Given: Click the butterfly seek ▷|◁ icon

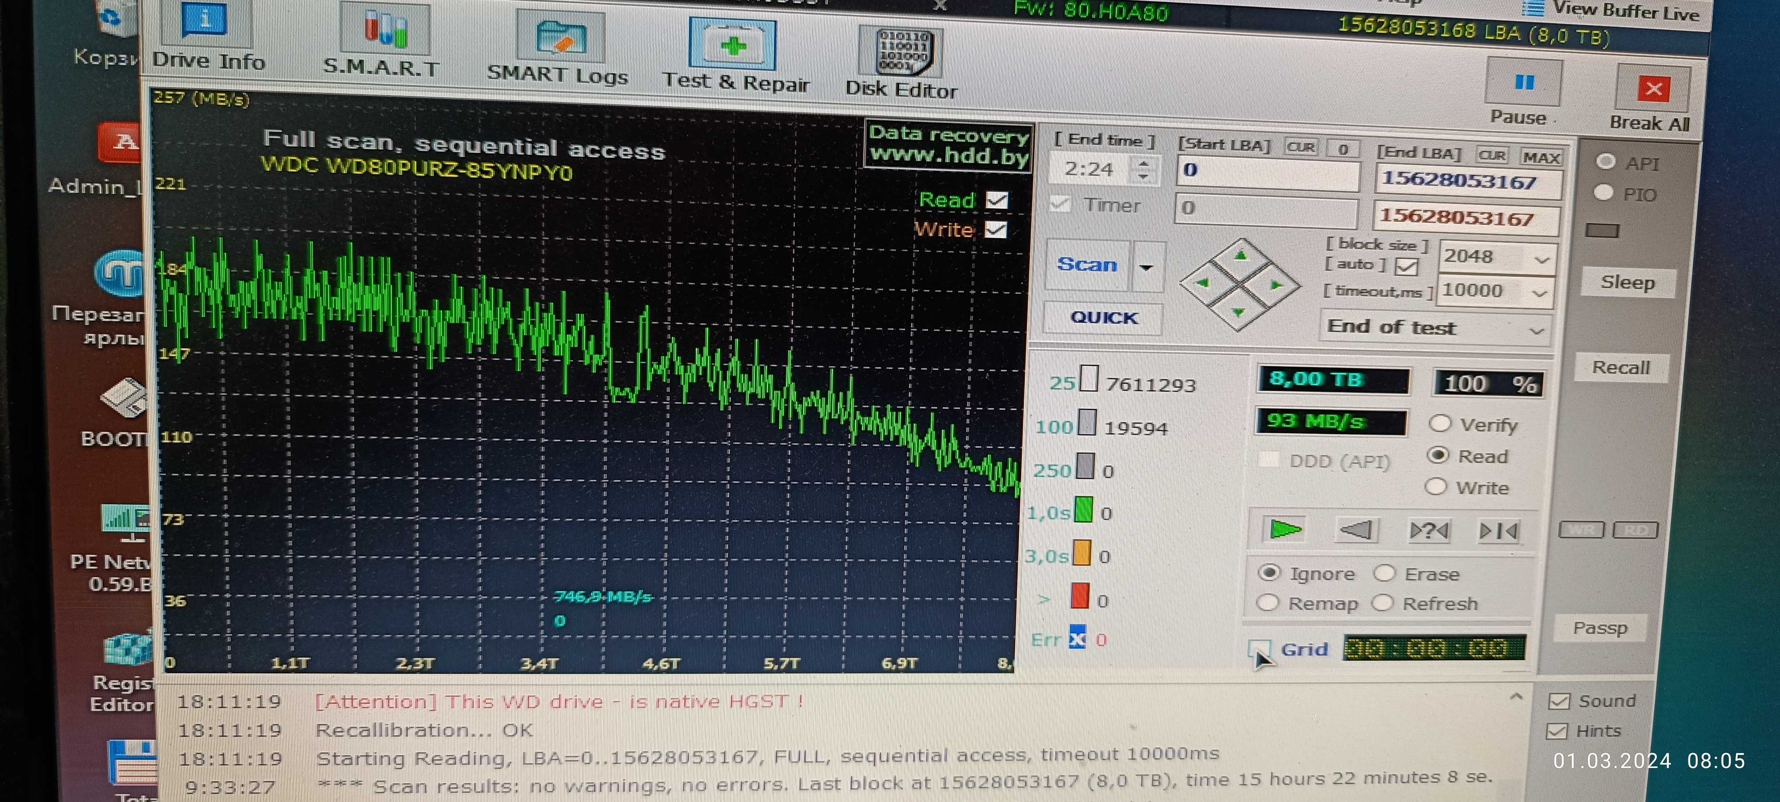Looking at the screenshot, I should pos(1497,531).
